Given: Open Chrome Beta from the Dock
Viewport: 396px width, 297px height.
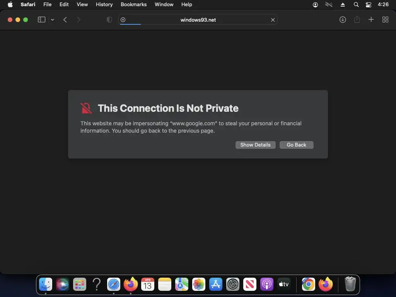Looking at the screenshot, I should 308,284.
